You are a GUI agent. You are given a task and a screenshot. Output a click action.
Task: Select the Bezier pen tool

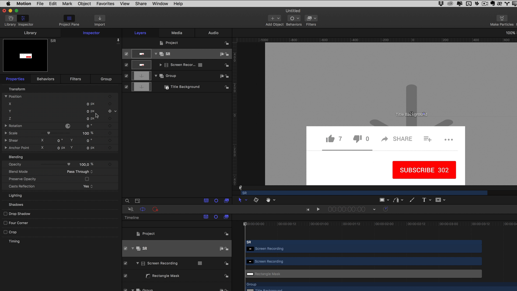point(396,200)
